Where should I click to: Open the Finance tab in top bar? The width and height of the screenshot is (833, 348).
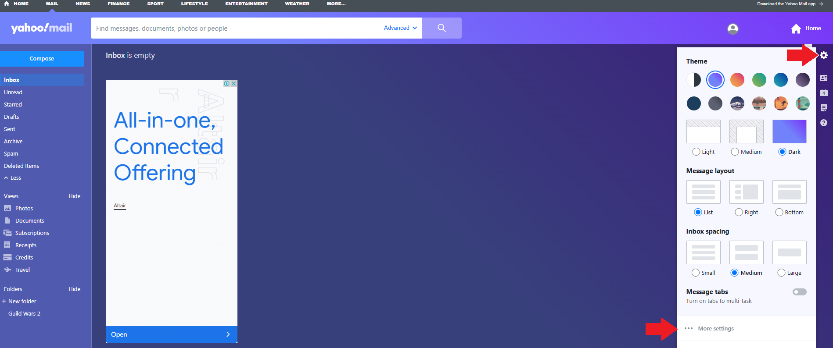pos(118,4)
